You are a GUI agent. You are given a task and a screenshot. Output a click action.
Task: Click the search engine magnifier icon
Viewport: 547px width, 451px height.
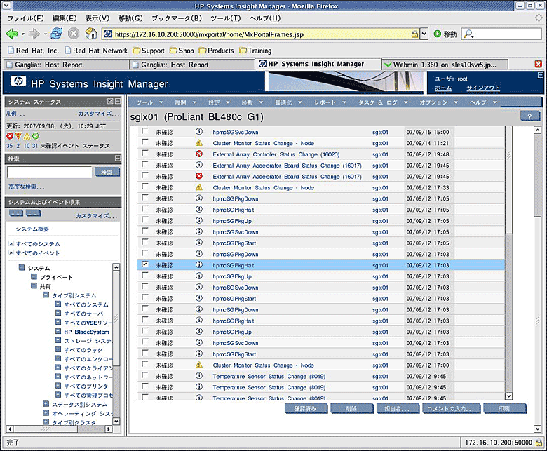point(468,34)
